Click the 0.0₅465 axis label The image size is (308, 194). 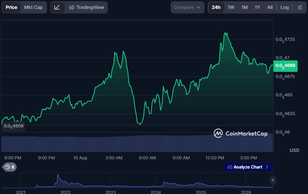click(x=284, y=95)
